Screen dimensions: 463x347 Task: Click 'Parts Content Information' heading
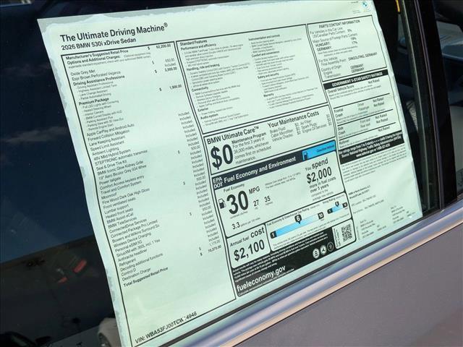click(x=339, y=23)
